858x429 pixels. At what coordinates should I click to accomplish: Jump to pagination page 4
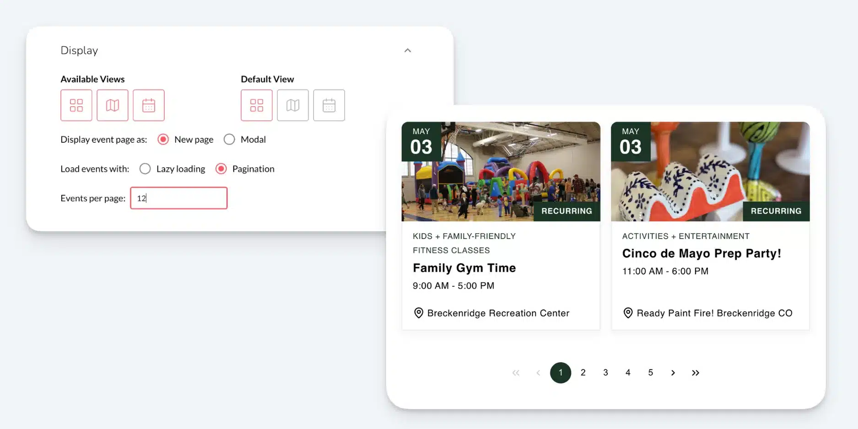628,373
